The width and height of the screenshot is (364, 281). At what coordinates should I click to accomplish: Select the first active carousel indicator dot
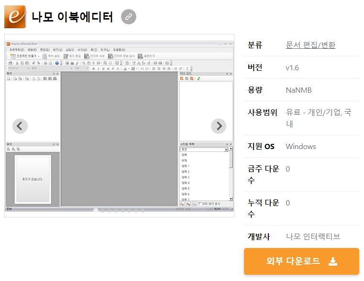[x=96, y=210]
